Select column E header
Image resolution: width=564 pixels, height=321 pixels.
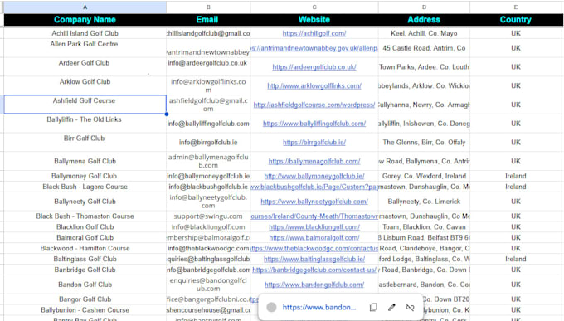coord(516,7)
